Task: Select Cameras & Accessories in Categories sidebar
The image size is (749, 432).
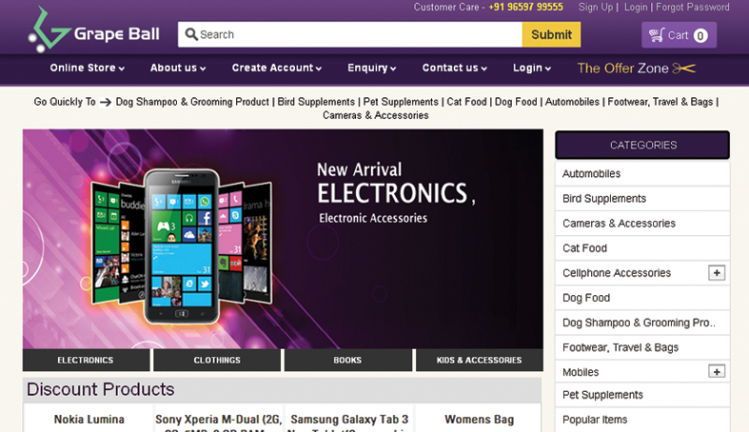Action: click(642, 224)
